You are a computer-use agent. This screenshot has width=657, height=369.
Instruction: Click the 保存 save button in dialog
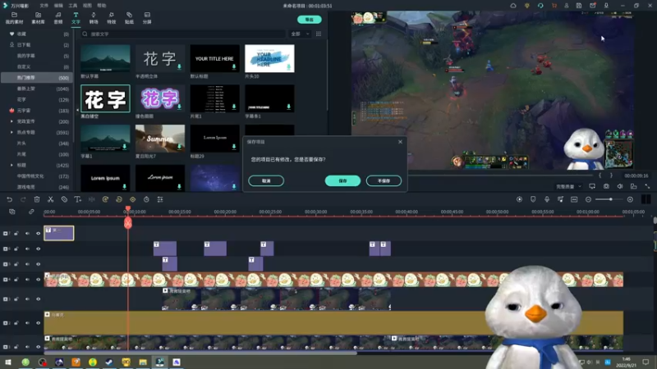click(342, 180)
